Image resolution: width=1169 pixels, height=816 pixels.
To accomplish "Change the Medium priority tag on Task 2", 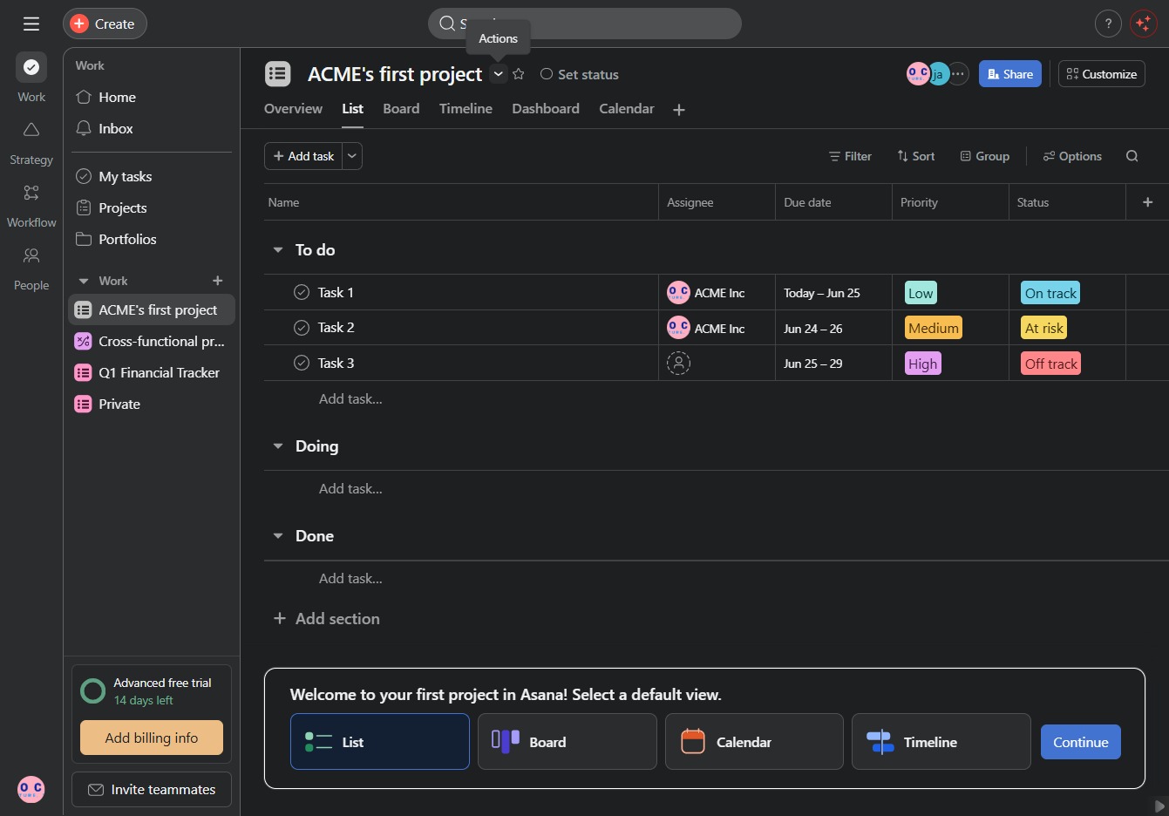I will (x=934, y=328).
